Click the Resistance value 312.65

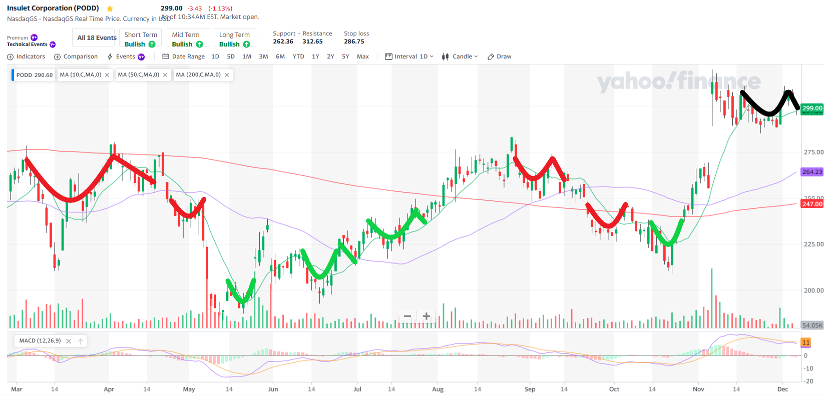coord(312,41)
